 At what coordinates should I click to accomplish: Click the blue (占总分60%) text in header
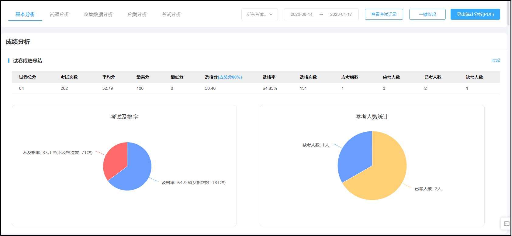[x=230, y=77]
